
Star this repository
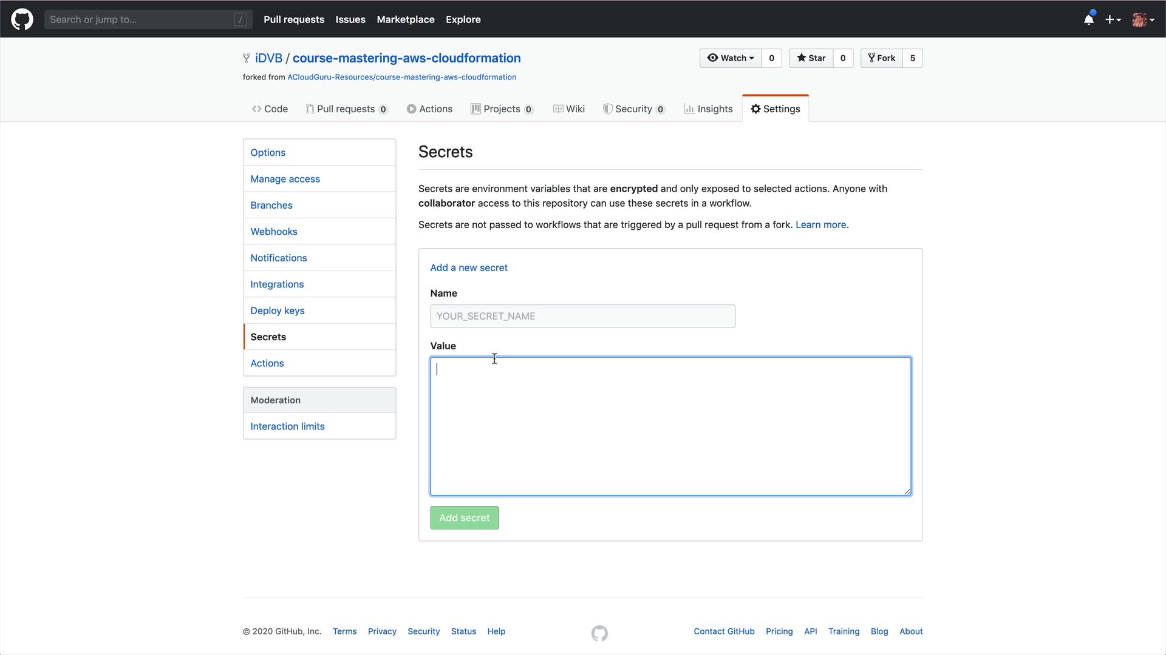click(x=811, y=58)
